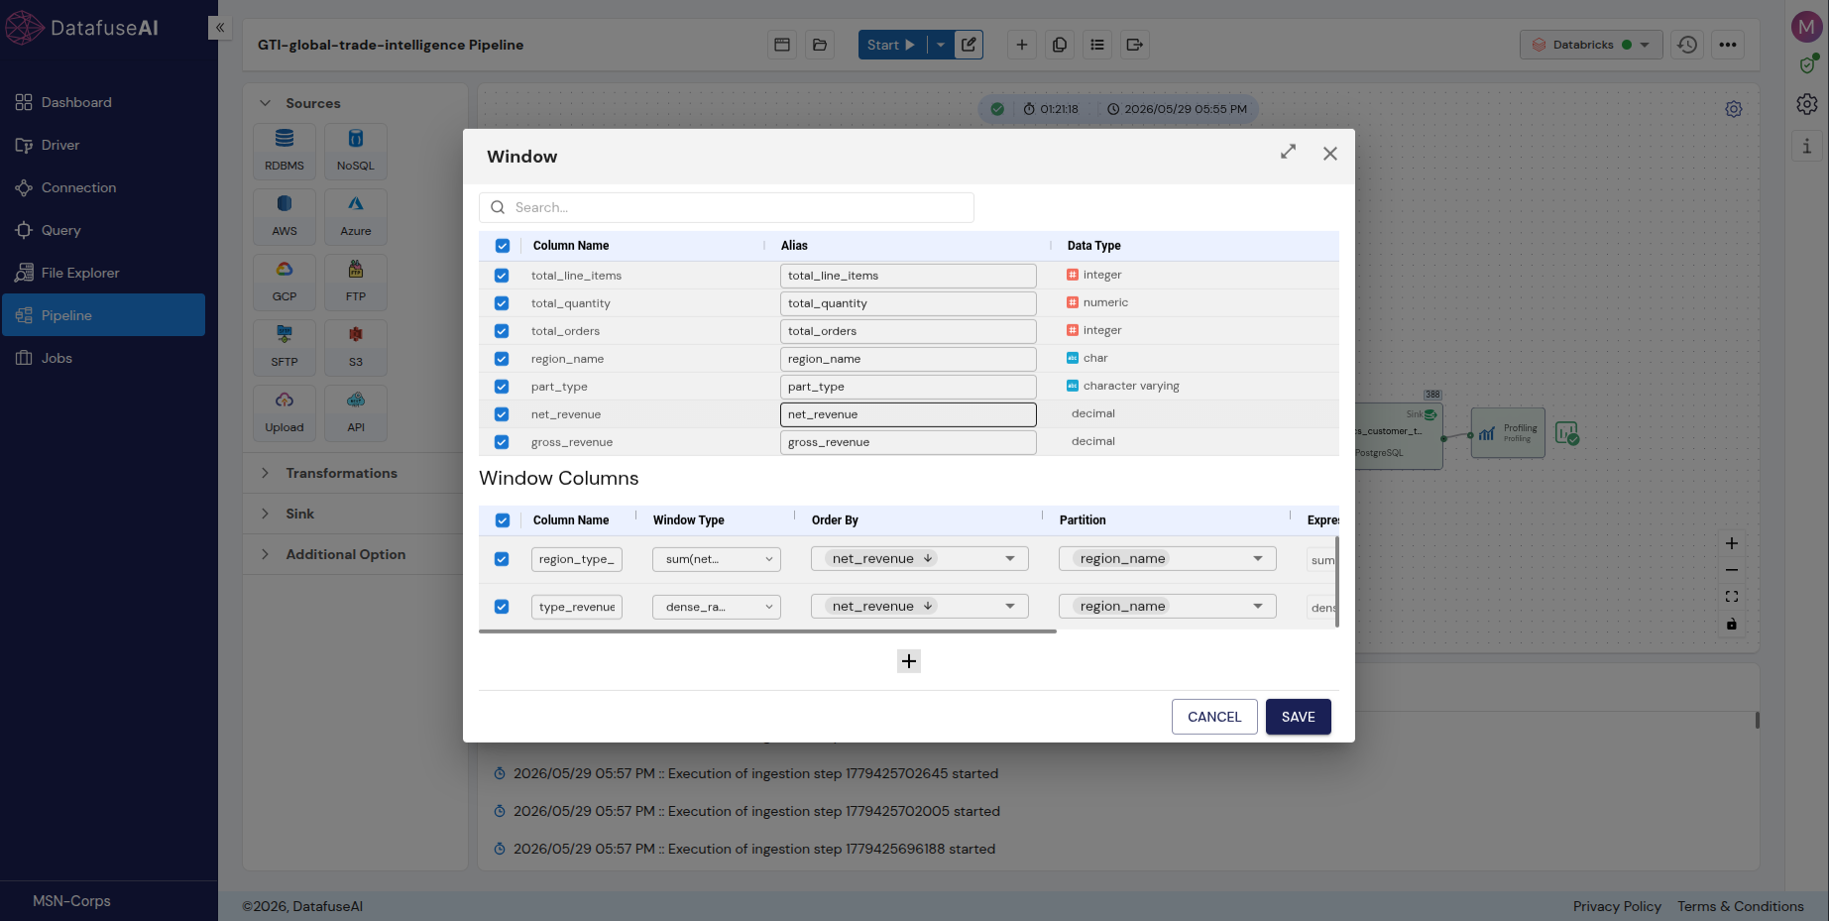Select the API source icon

356,412
